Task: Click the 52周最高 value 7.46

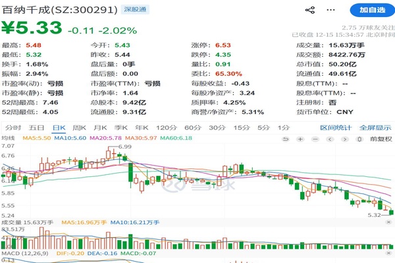Action: [51, 103]
